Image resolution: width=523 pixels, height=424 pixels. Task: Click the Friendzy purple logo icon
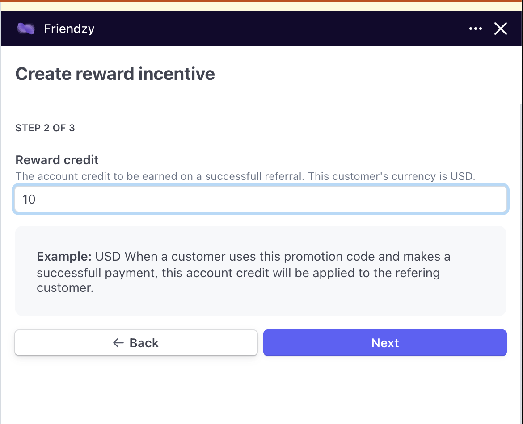click(26, 29)
